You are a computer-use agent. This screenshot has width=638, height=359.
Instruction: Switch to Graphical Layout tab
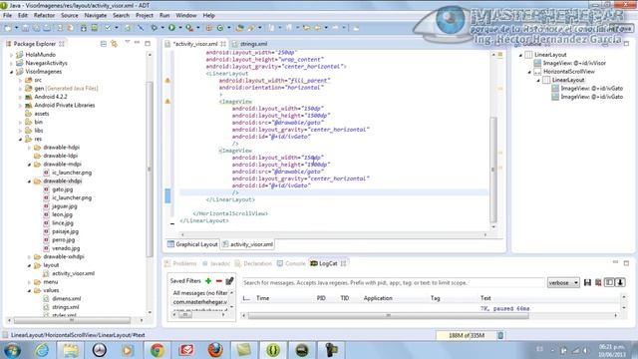pos(192,244)
